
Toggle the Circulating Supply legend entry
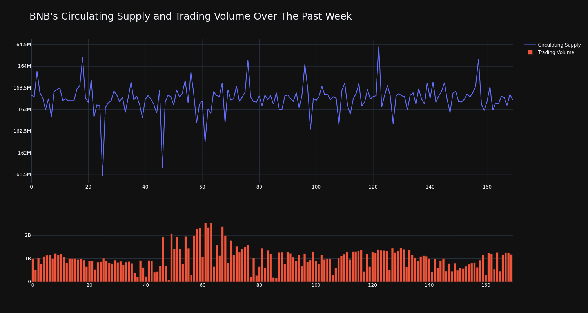pyautogui.click(x=552, y=45)
